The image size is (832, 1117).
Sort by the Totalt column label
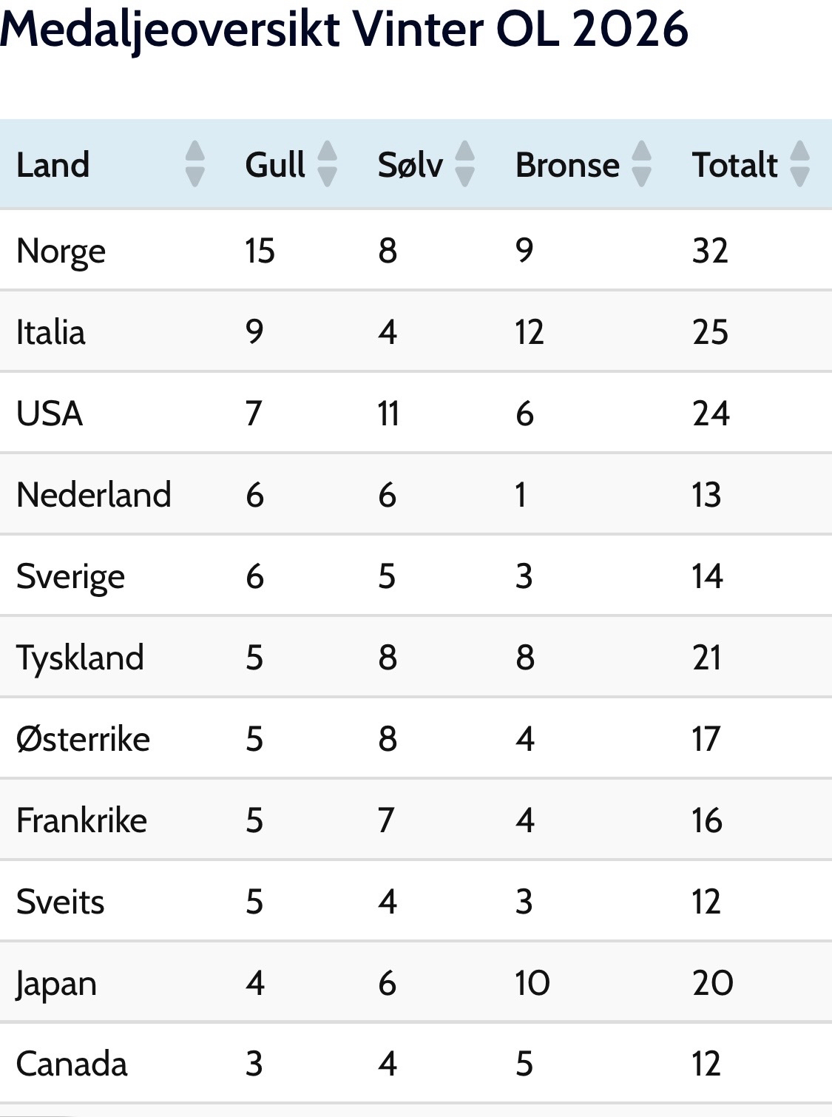pos(734,165)
